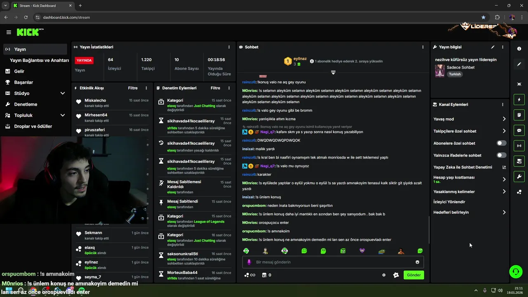
Task: Click the green Gönder send button
Action: pos(414,275)
